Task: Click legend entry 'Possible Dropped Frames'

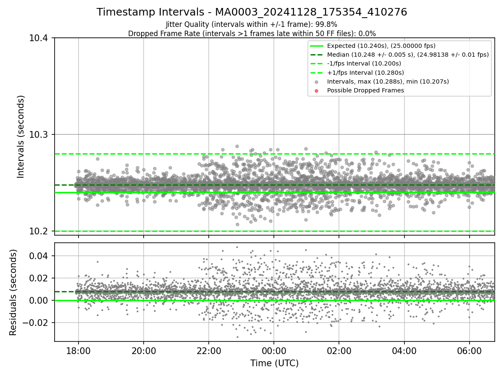Action: point(365,90)
